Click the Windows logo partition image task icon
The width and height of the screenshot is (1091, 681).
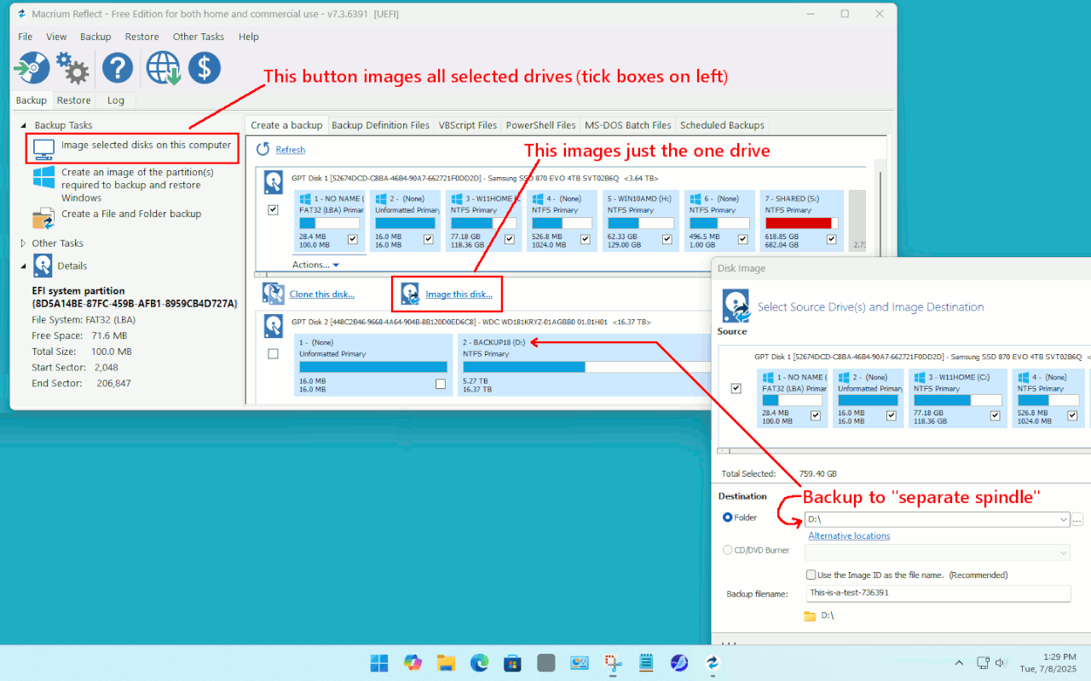point(43,178)
